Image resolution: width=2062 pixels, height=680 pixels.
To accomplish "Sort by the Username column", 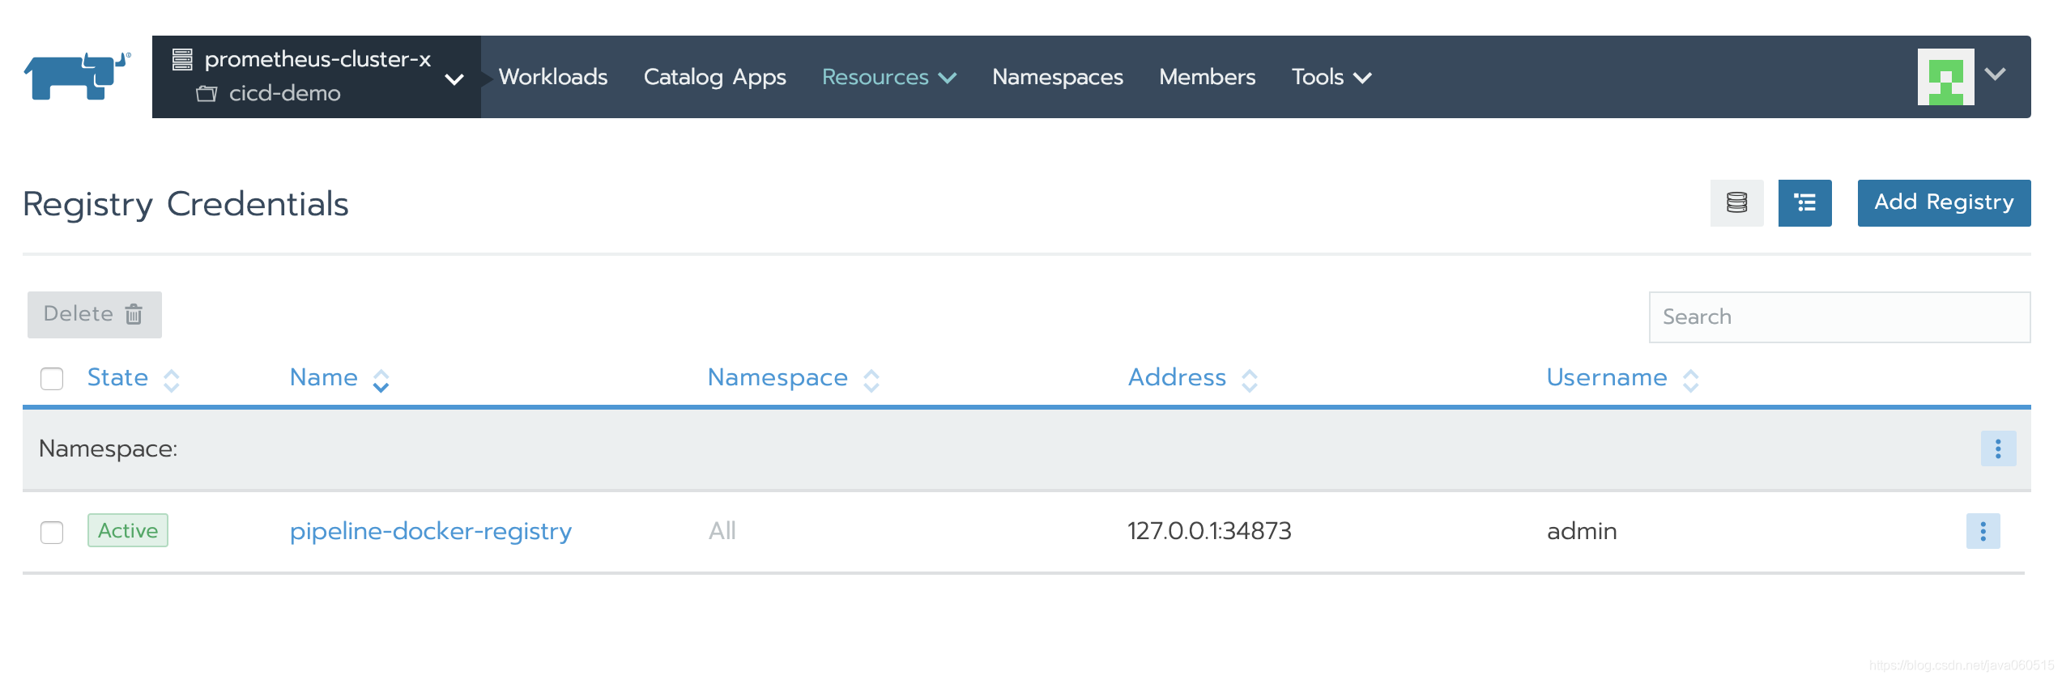I will pos(1622,378).
